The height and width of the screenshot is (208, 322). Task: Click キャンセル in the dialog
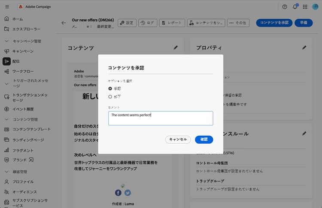pos(178,140)
